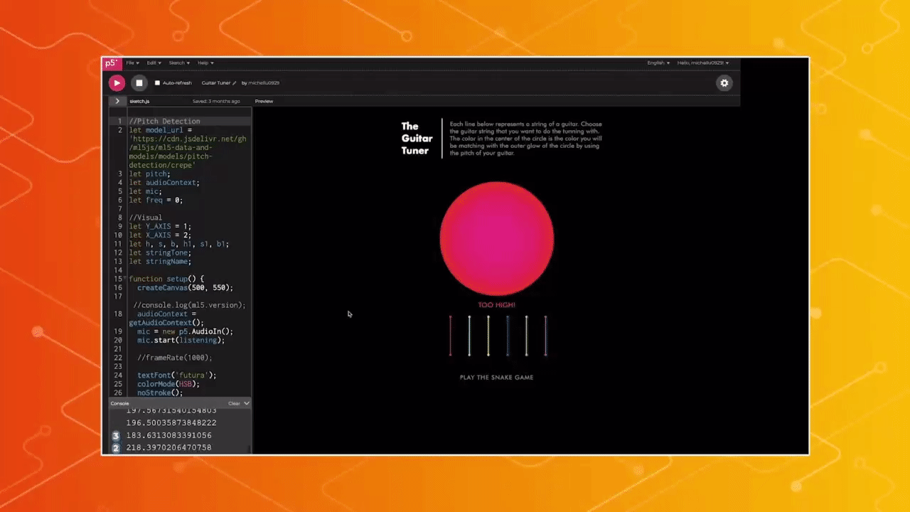Viewport: 910px width, 512px height.
Task: Edit sketch name with the pencil icon
Action: [235, 83]
